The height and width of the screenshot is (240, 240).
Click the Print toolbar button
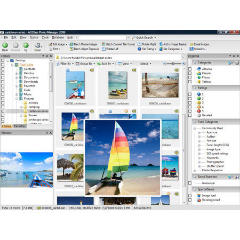55,49
